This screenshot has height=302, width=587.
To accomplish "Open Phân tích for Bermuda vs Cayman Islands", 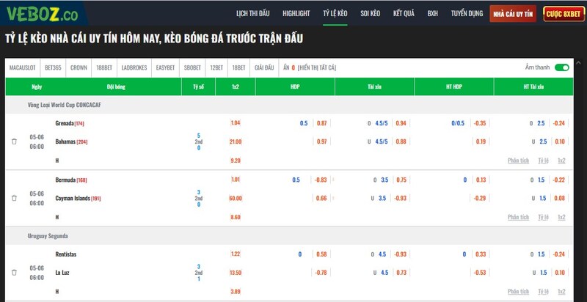I will 519,217.
